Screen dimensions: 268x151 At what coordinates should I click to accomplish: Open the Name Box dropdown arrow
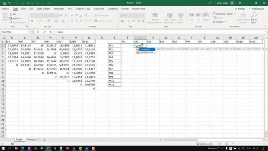[28, 32]
